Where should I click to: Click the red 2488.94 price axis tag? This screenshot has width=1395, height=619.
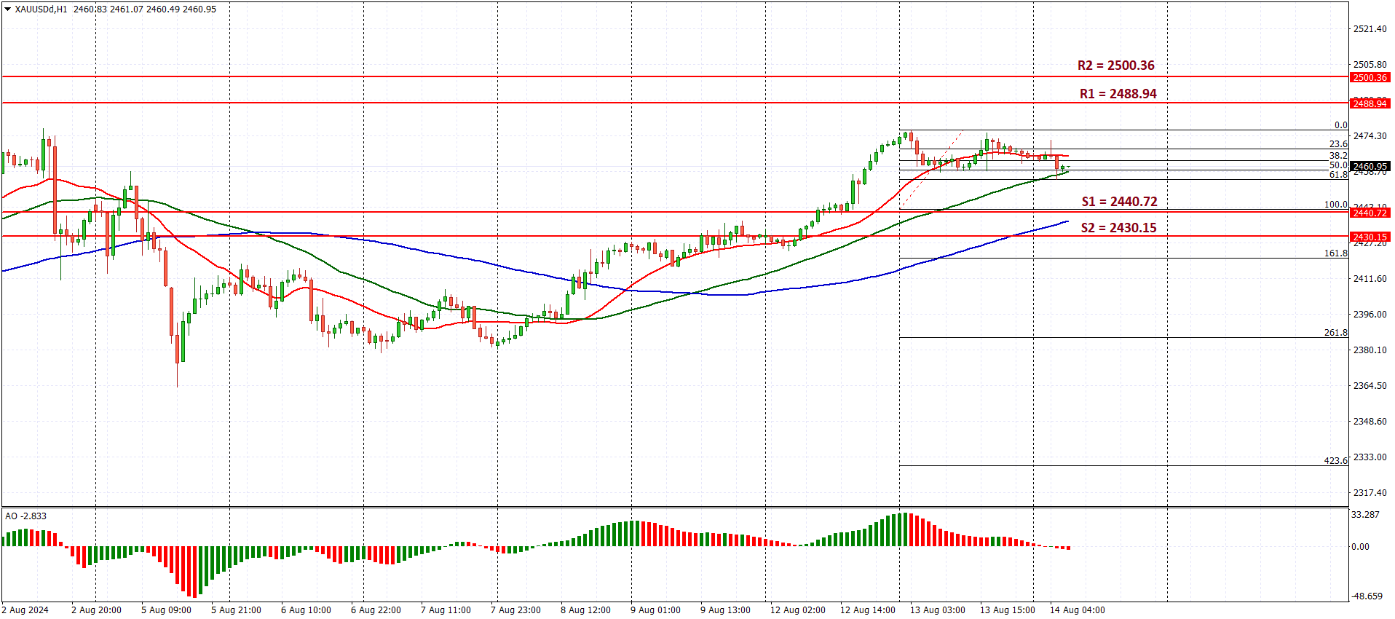[1370, 103]
